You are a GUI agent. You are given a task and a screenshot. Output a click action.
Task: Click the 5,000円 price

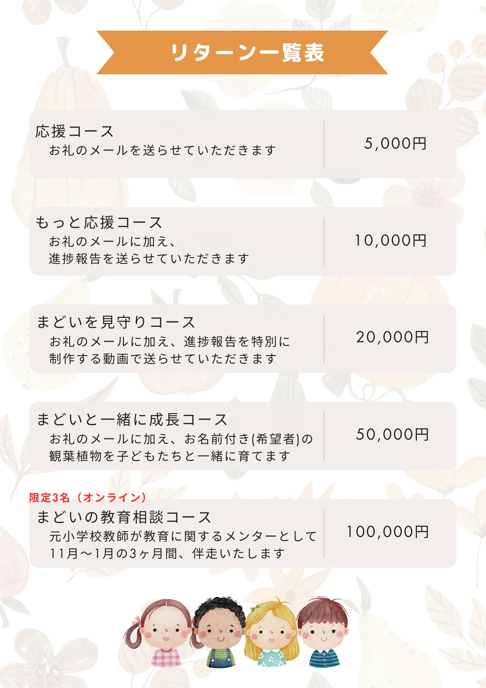(x=395, y=143)
